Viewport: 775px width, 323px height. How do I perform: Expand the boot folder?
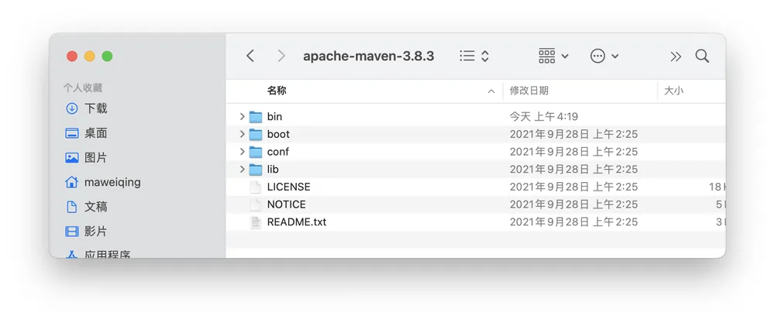[242, 134]
